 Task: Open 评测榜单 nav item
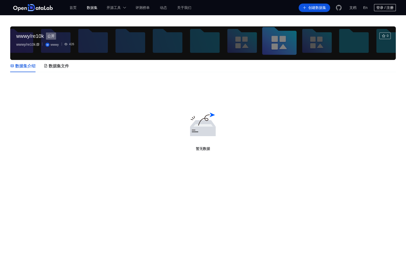point(143,8)
